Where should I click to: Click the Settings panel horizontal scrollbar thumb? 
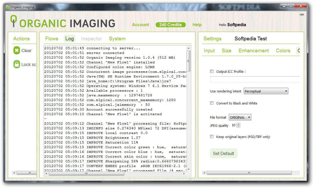(249, 173)
